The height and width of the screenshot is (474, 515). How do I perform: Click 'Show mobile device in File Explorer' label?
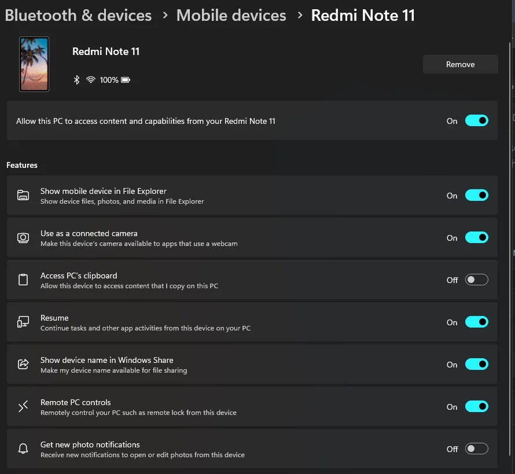(x=104, y=191)
